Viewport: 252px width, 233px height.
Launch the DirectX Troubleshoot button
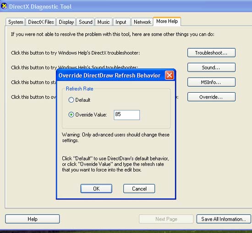pyautogui.click(x=211, y=53)
